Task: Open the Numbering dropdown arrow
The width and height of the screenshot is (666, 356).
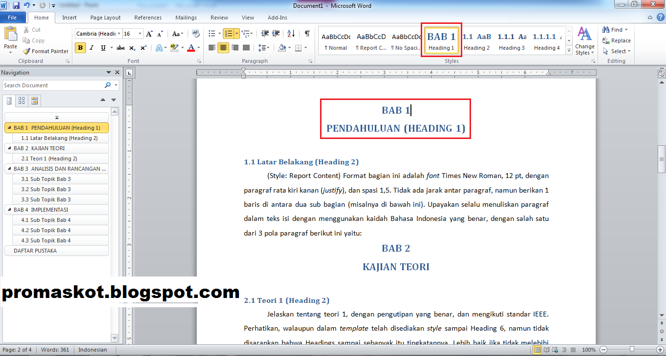Action: coord(237,34)
